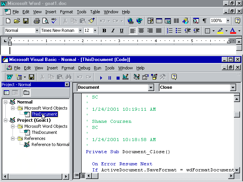
Task: Click View Microsoft Word icon in VB toolbar
Action: tap(9, 77)
